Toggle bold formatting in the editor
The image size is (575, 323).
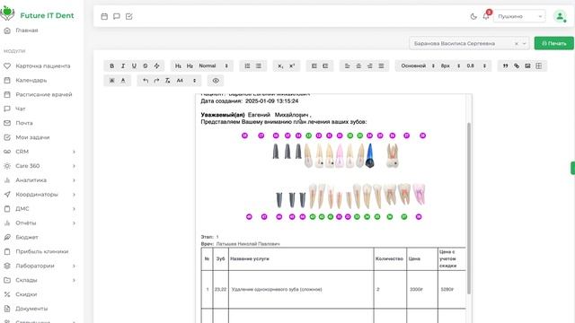click(111, 65)
